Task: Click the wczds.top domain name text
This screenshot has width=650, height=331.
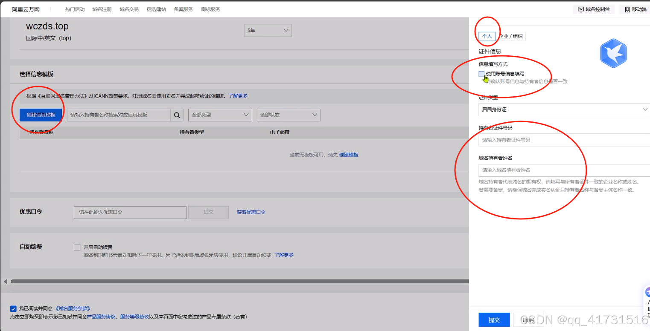Action: [x=47, y=26]
